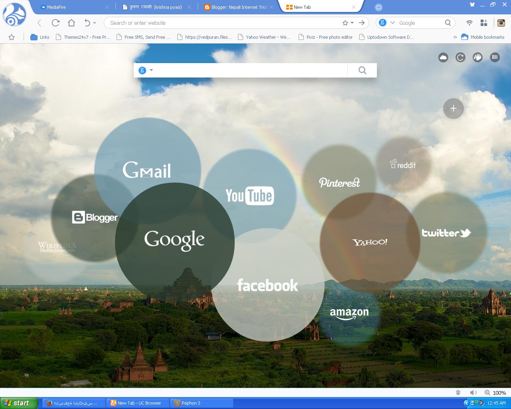Open Free SMS, Send Free bookmark
The height and width of the screenshot is (409, 511).
click(143, 37)
